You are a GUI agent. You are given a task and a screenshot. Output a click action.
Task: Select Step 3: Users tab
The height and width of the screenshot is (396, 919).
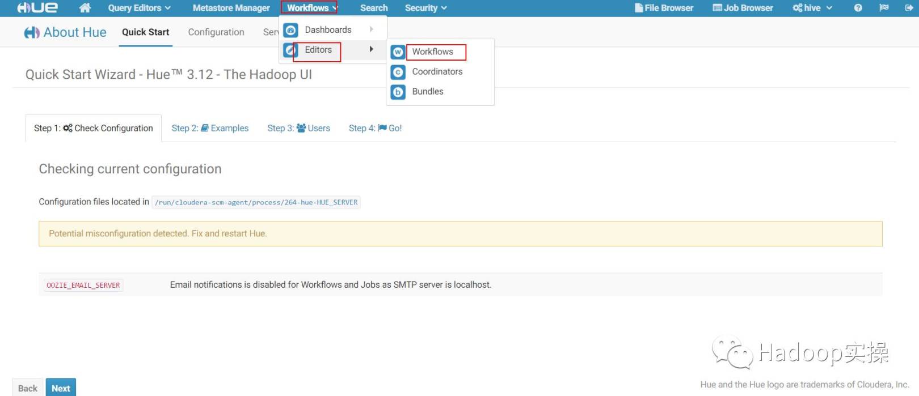(298, 128)
